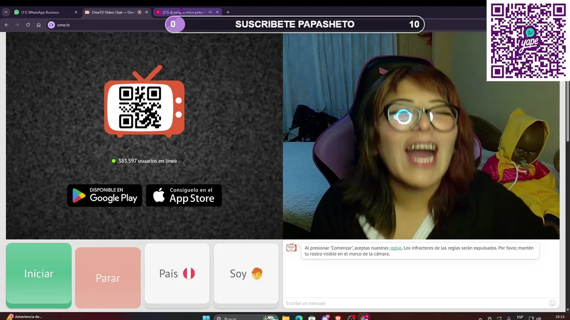Click the purple 0 counter bubble
The height and width of the screenshot is (320, 570).
(x=175, y=24)
